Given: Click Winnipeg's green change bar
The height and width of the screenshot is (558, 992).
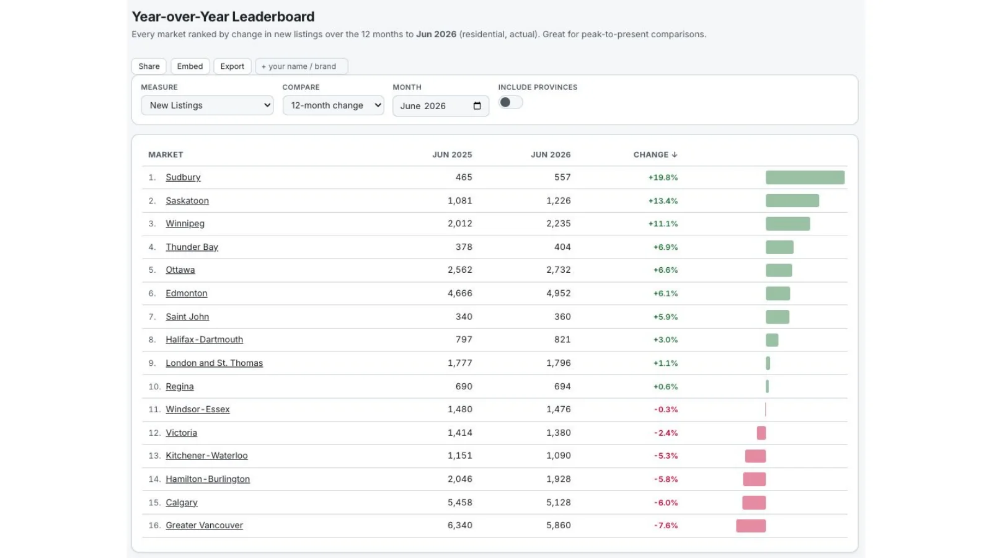Looking at the screenshot, I should 788,224.
